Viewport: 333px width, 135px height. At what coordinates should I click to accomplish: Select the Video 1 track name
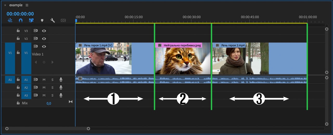tap(38, 54)
